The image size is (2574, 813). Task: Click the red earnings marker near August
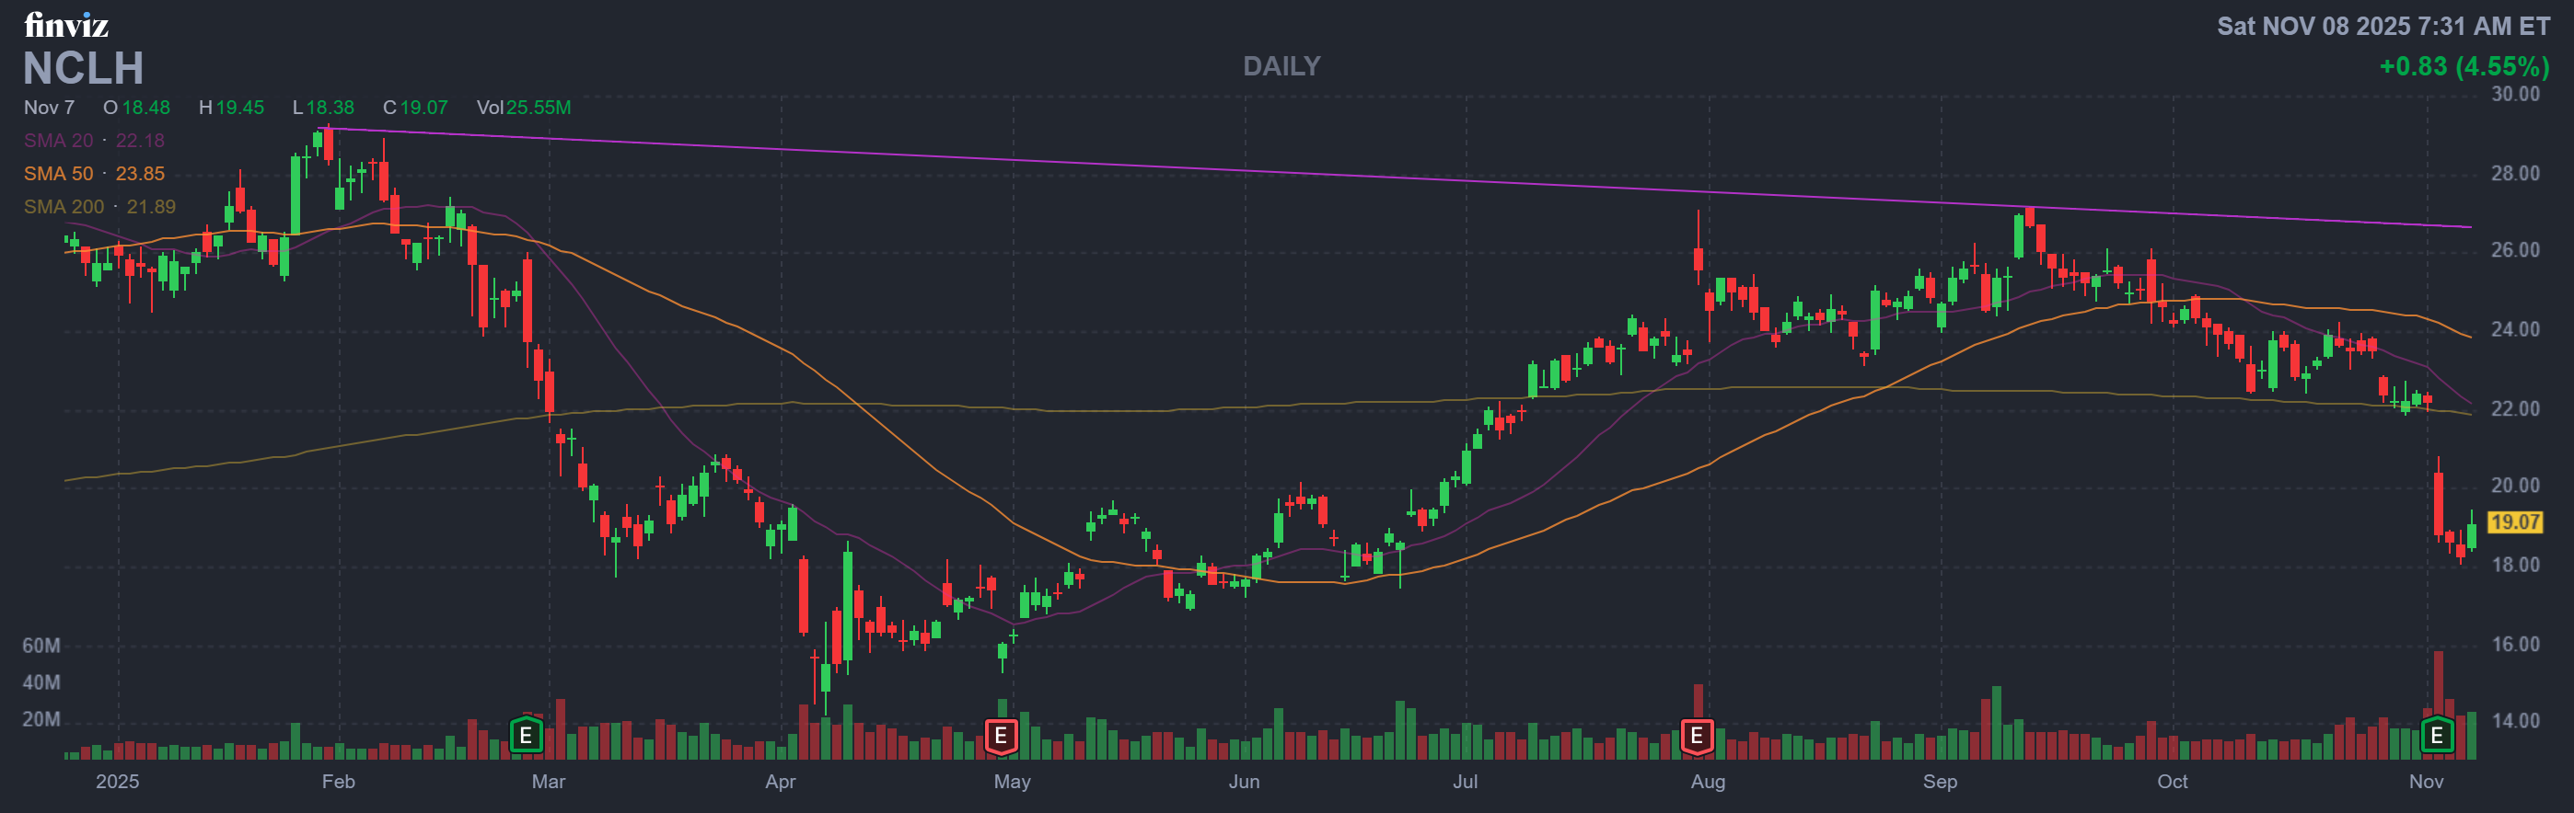[x=1697, y=736]
